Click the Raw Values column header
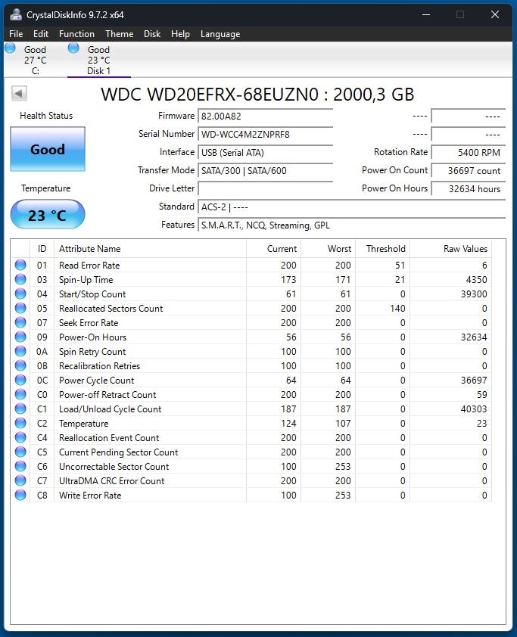Image resolution: width=517 pixels, height=637 pixels. [x=450, y=249]
